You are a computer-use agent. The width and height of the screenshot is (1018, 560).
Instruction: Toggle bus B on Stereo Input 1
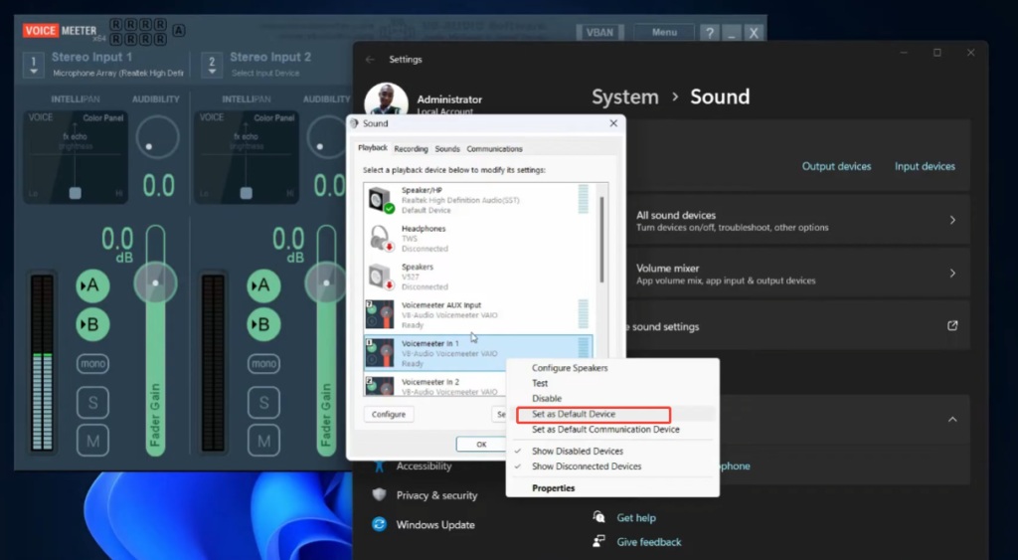92,324
